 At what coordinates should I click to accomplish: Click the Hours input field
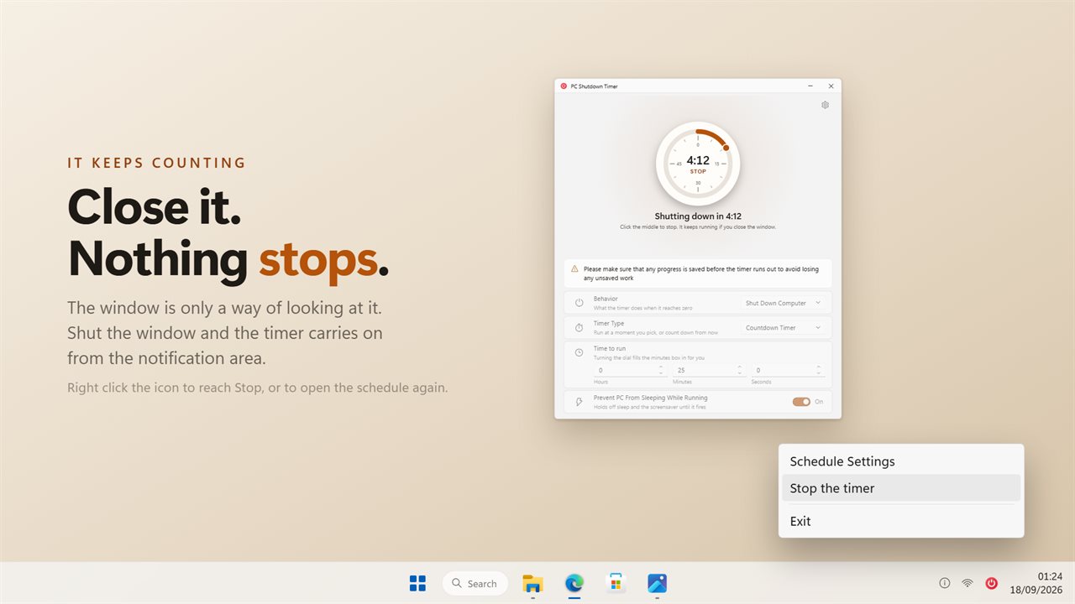pos(631,370)
